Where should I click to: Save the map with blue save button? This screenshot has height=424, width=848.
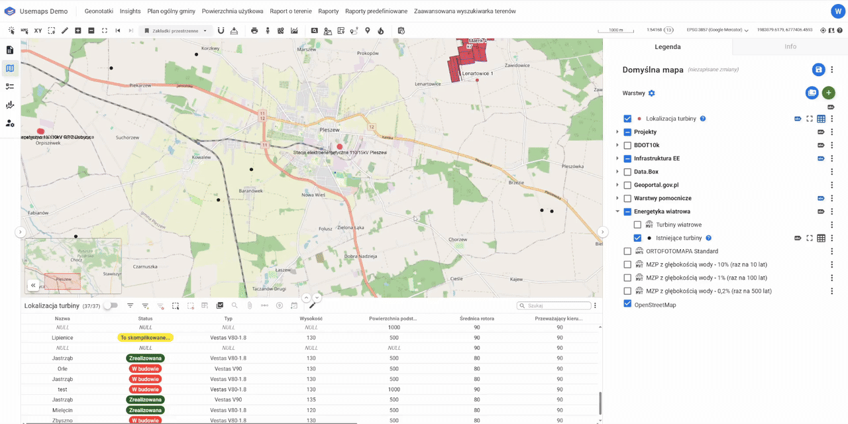[818, 70]
